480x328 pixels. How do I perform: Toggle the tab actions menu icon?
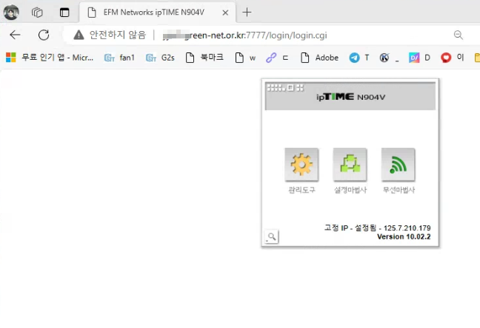pos(64,13)
